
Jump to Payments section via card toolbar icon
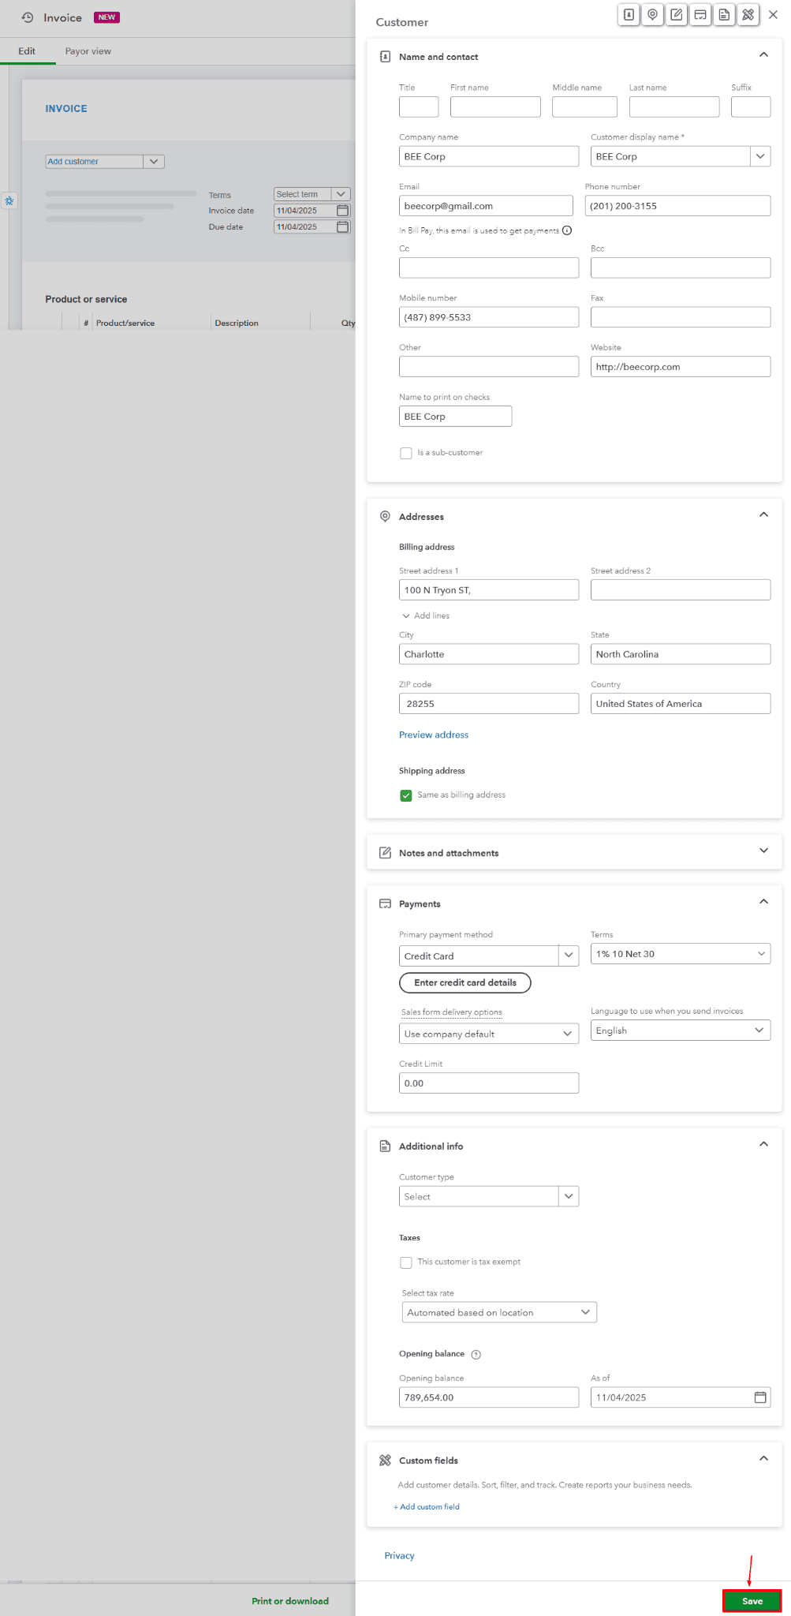(x=700, y=14)
